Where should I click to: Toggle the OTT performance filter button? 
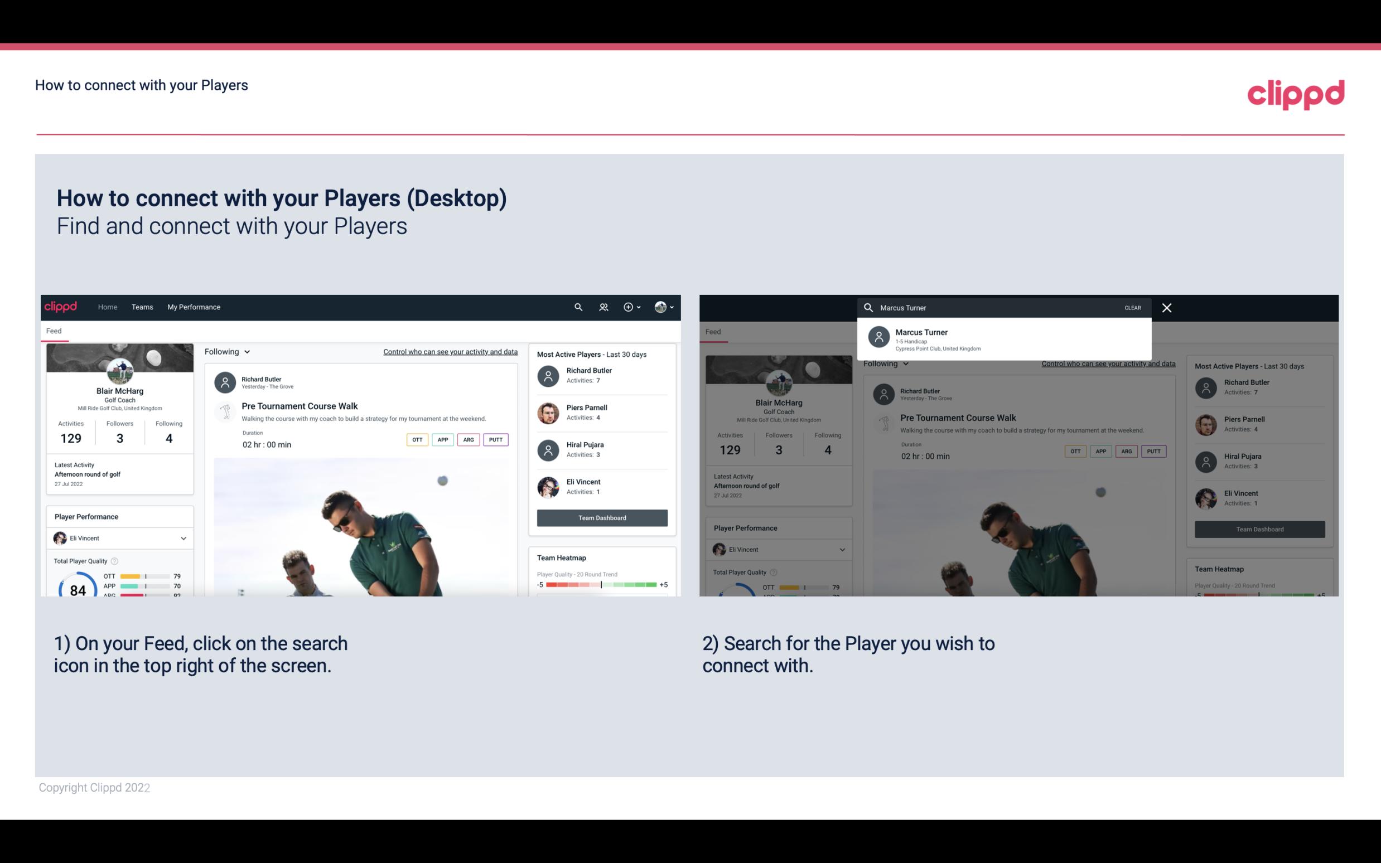417,439
